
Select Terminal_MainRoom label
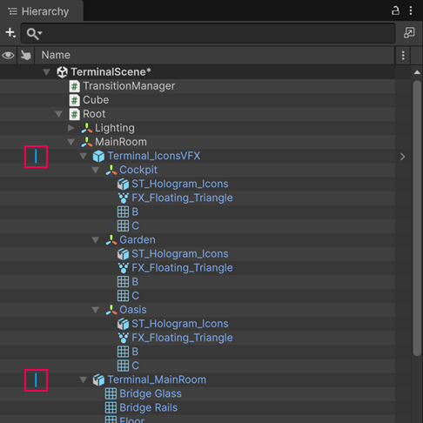click(x=157, y=379)
